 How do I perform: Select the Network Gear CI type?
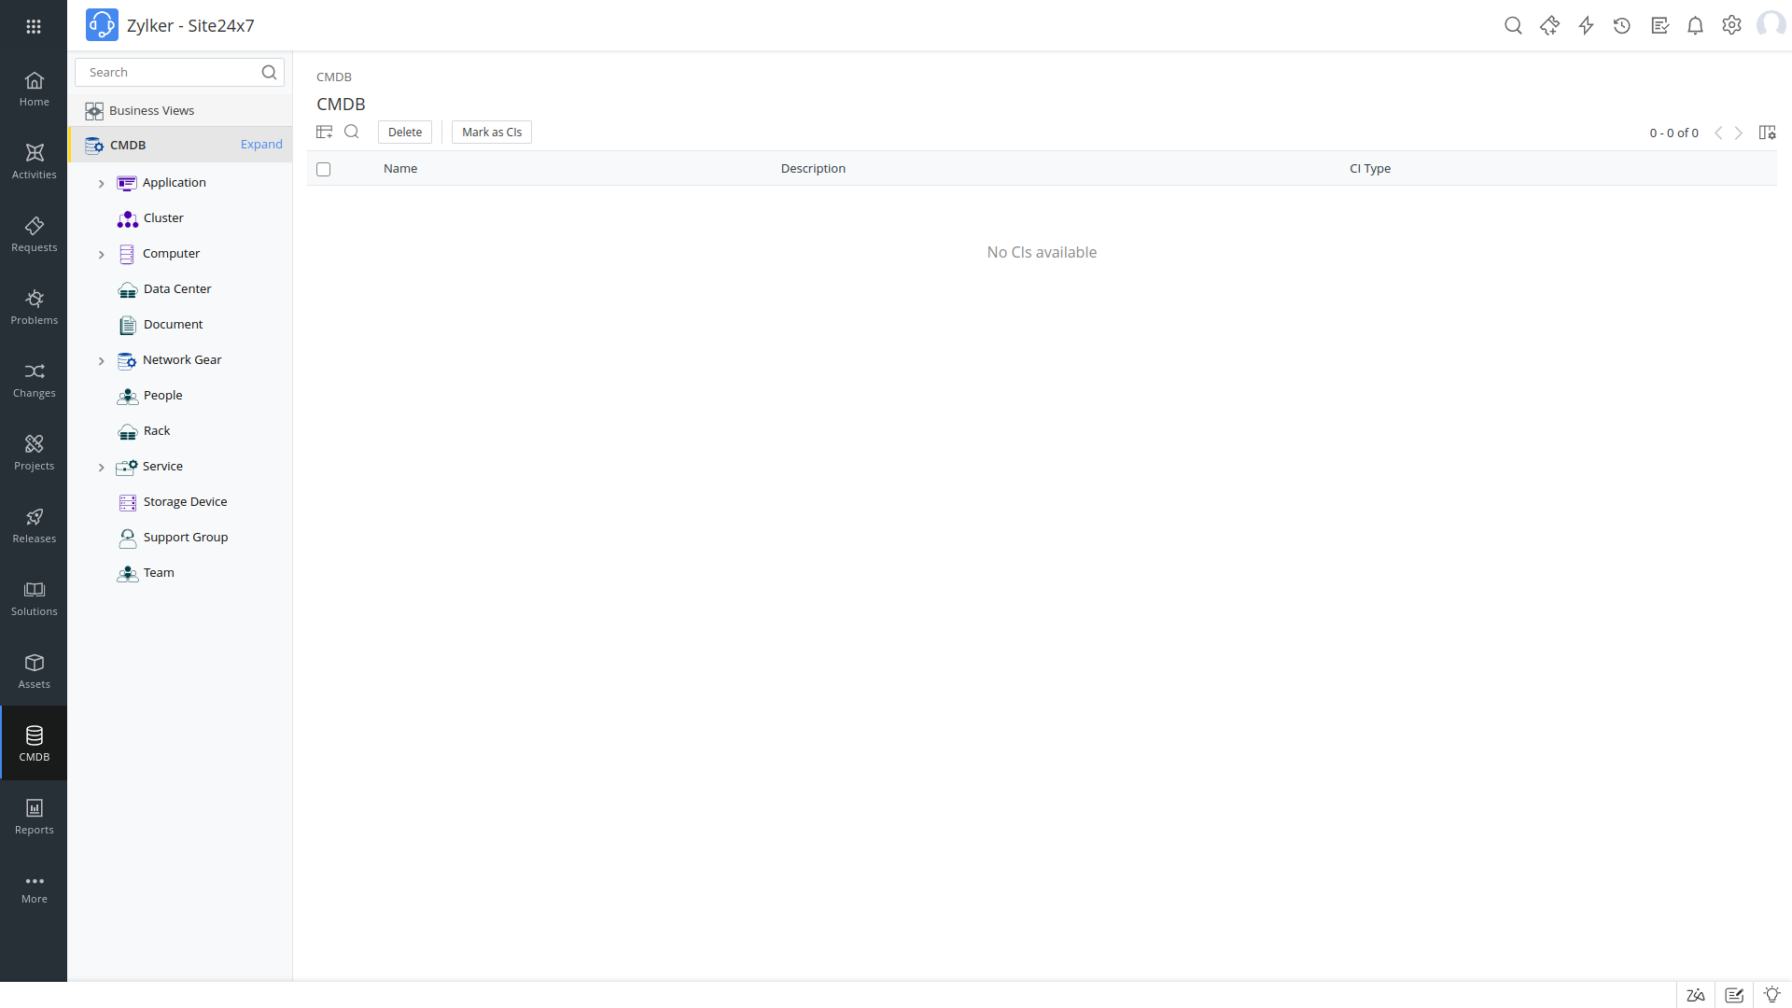click(182, 359)
